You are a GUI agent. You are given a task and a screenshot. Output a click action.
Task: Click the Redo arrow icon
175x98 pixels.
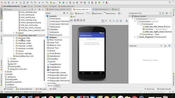point(16,2)
